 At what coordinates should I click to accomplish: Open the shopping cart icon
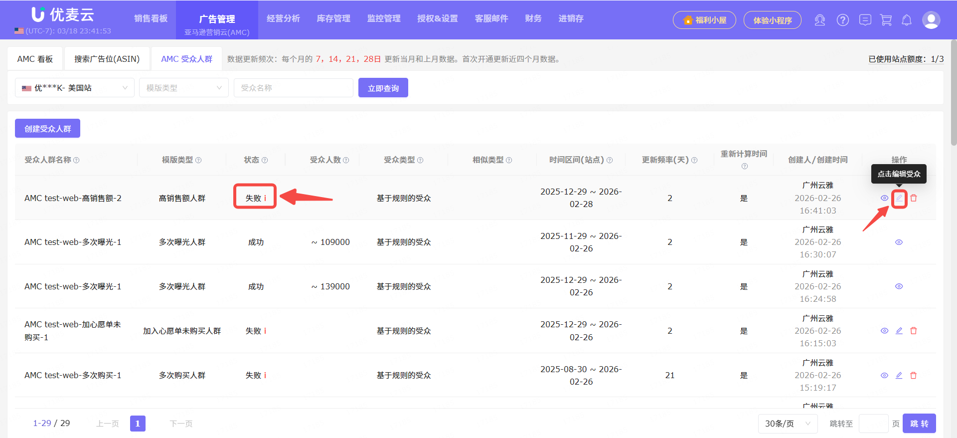coord(886,20)
